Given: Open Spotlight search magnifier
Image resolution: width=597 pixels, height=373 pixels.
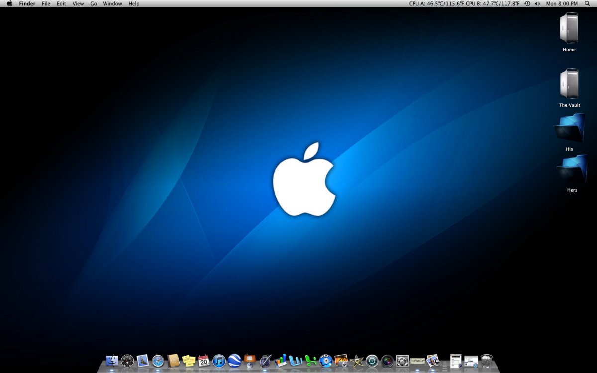Looking at the screenshot, I should [x=587, y=3].
